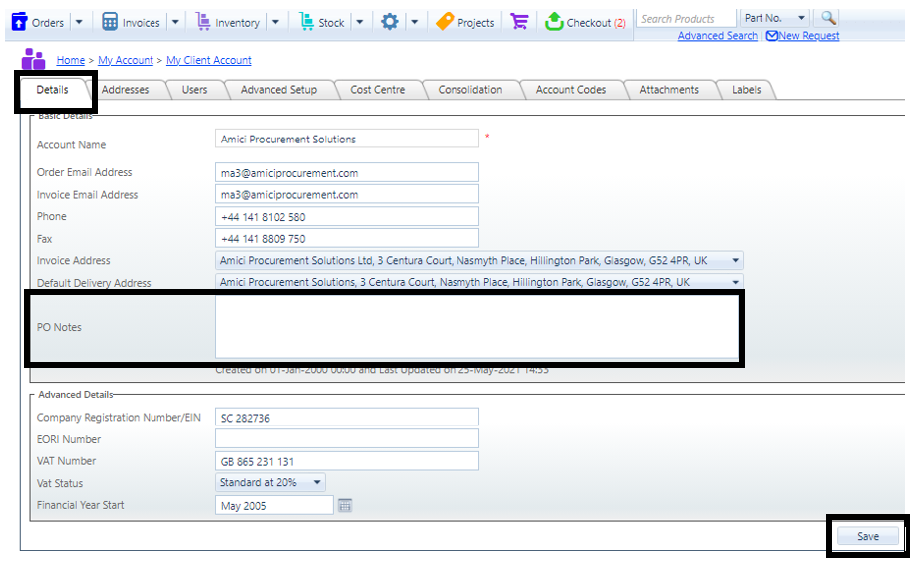Click the Company Registration Number/EIN field
This screenshot has height=566, width=914.
pyautogui.click(x=348, y=418)
